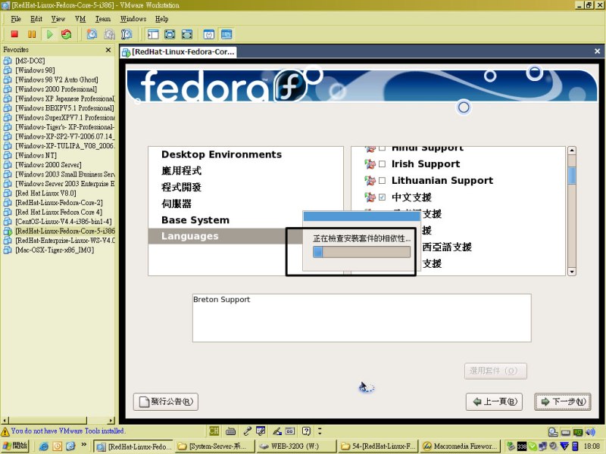Click the red Power Off toolbar icon

[14, 34]
